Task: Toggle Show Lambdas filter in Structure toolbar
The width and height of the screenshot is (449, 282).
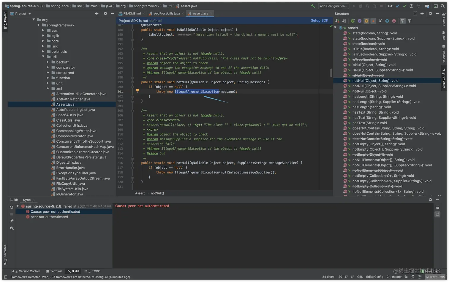Action: coord(394,21)
